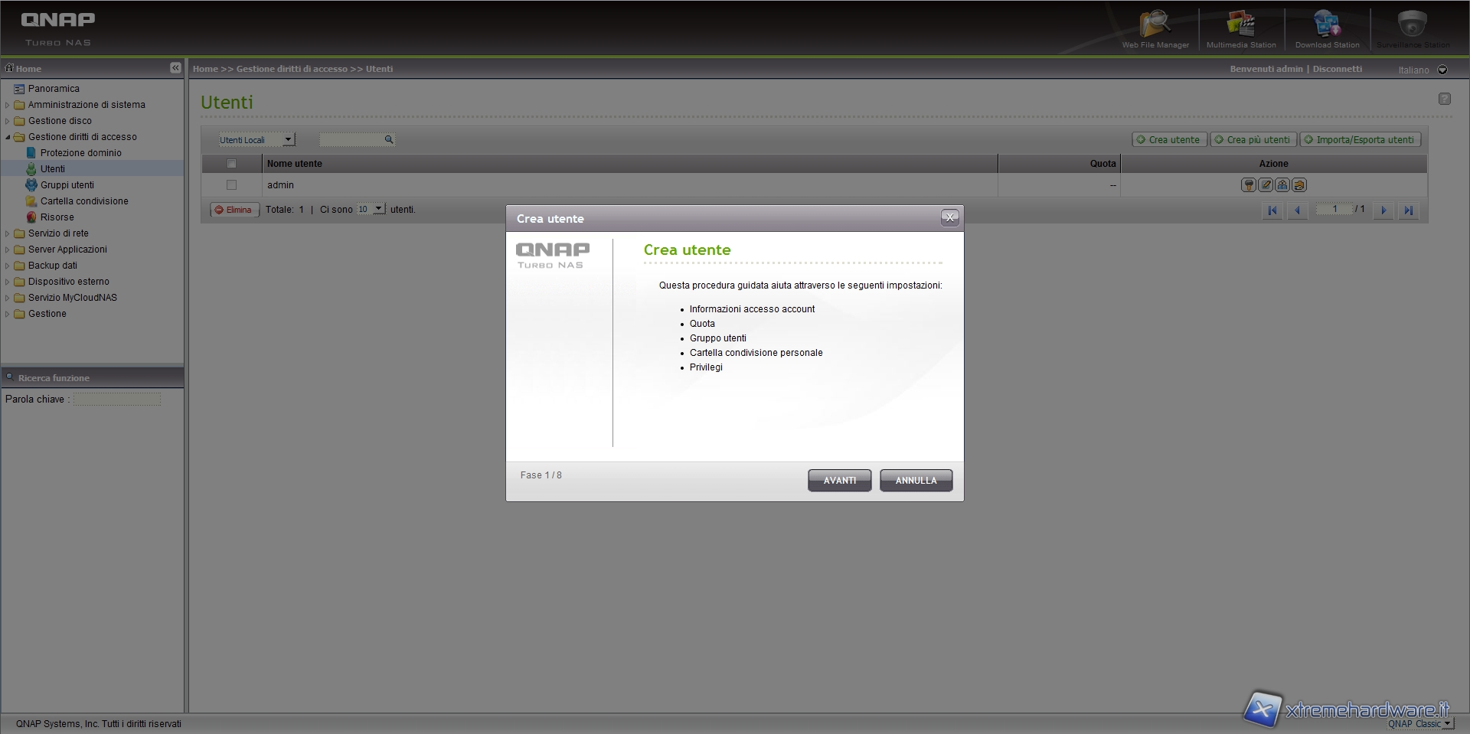This screenshot has height=734, width=1470.
Task: Launch Multimedia Station icon
Action: pyautogui.click(x=1240, y=28)
